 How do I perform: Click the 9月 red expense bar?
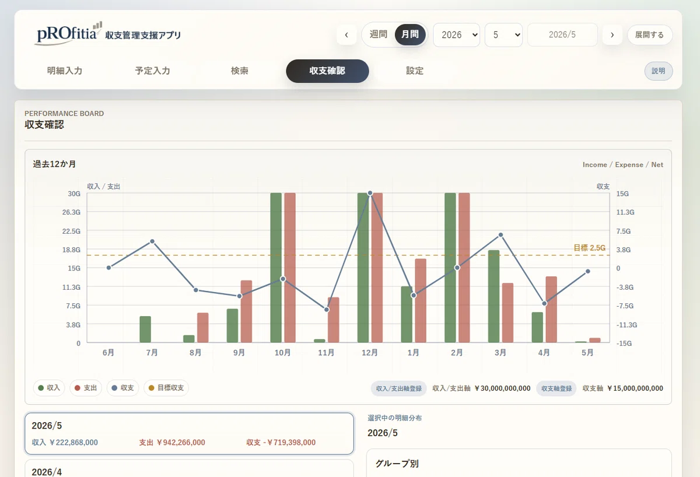tap(246, 311)
